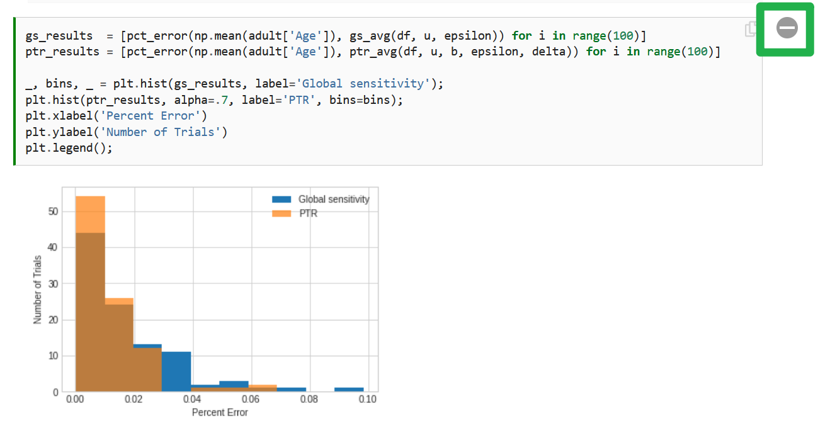Select the 'Percent Error' axis label

pos(219,412)
